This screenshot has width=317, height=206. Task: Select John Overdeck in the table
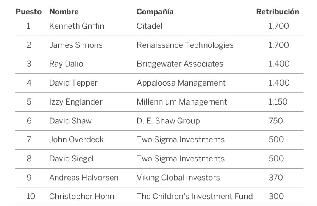[76, 139]
